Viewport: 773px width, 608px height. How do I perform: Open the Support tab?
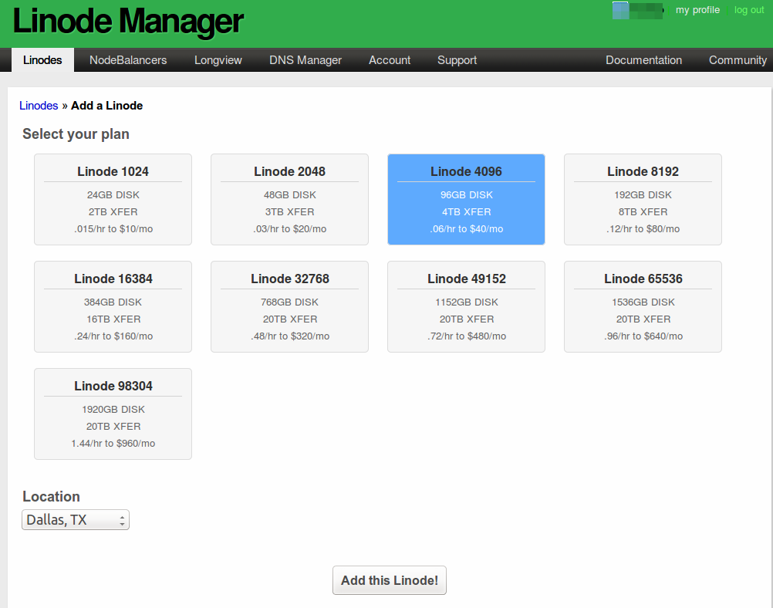[457, 60]
